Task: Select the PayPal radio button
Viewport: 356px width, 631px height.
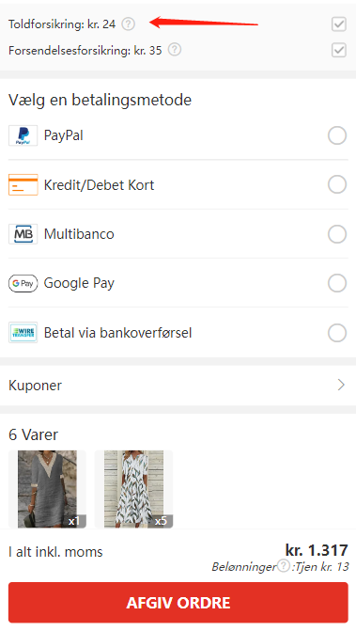Action: pos(337,135)
